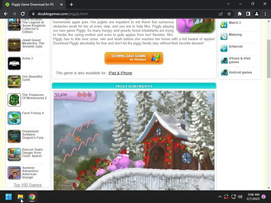271x203 pixels.
Task: Click the lock site info icon
Action: point(33,14)
